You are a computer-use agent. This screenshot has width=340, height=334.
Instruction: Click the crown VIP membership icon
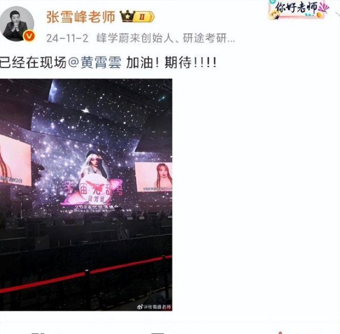click(127, 16)
